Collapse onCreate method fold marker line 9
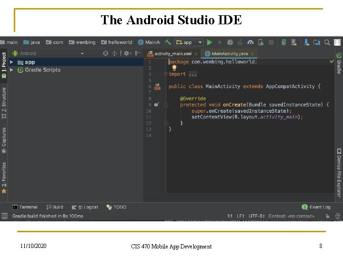 coord(166,105)
